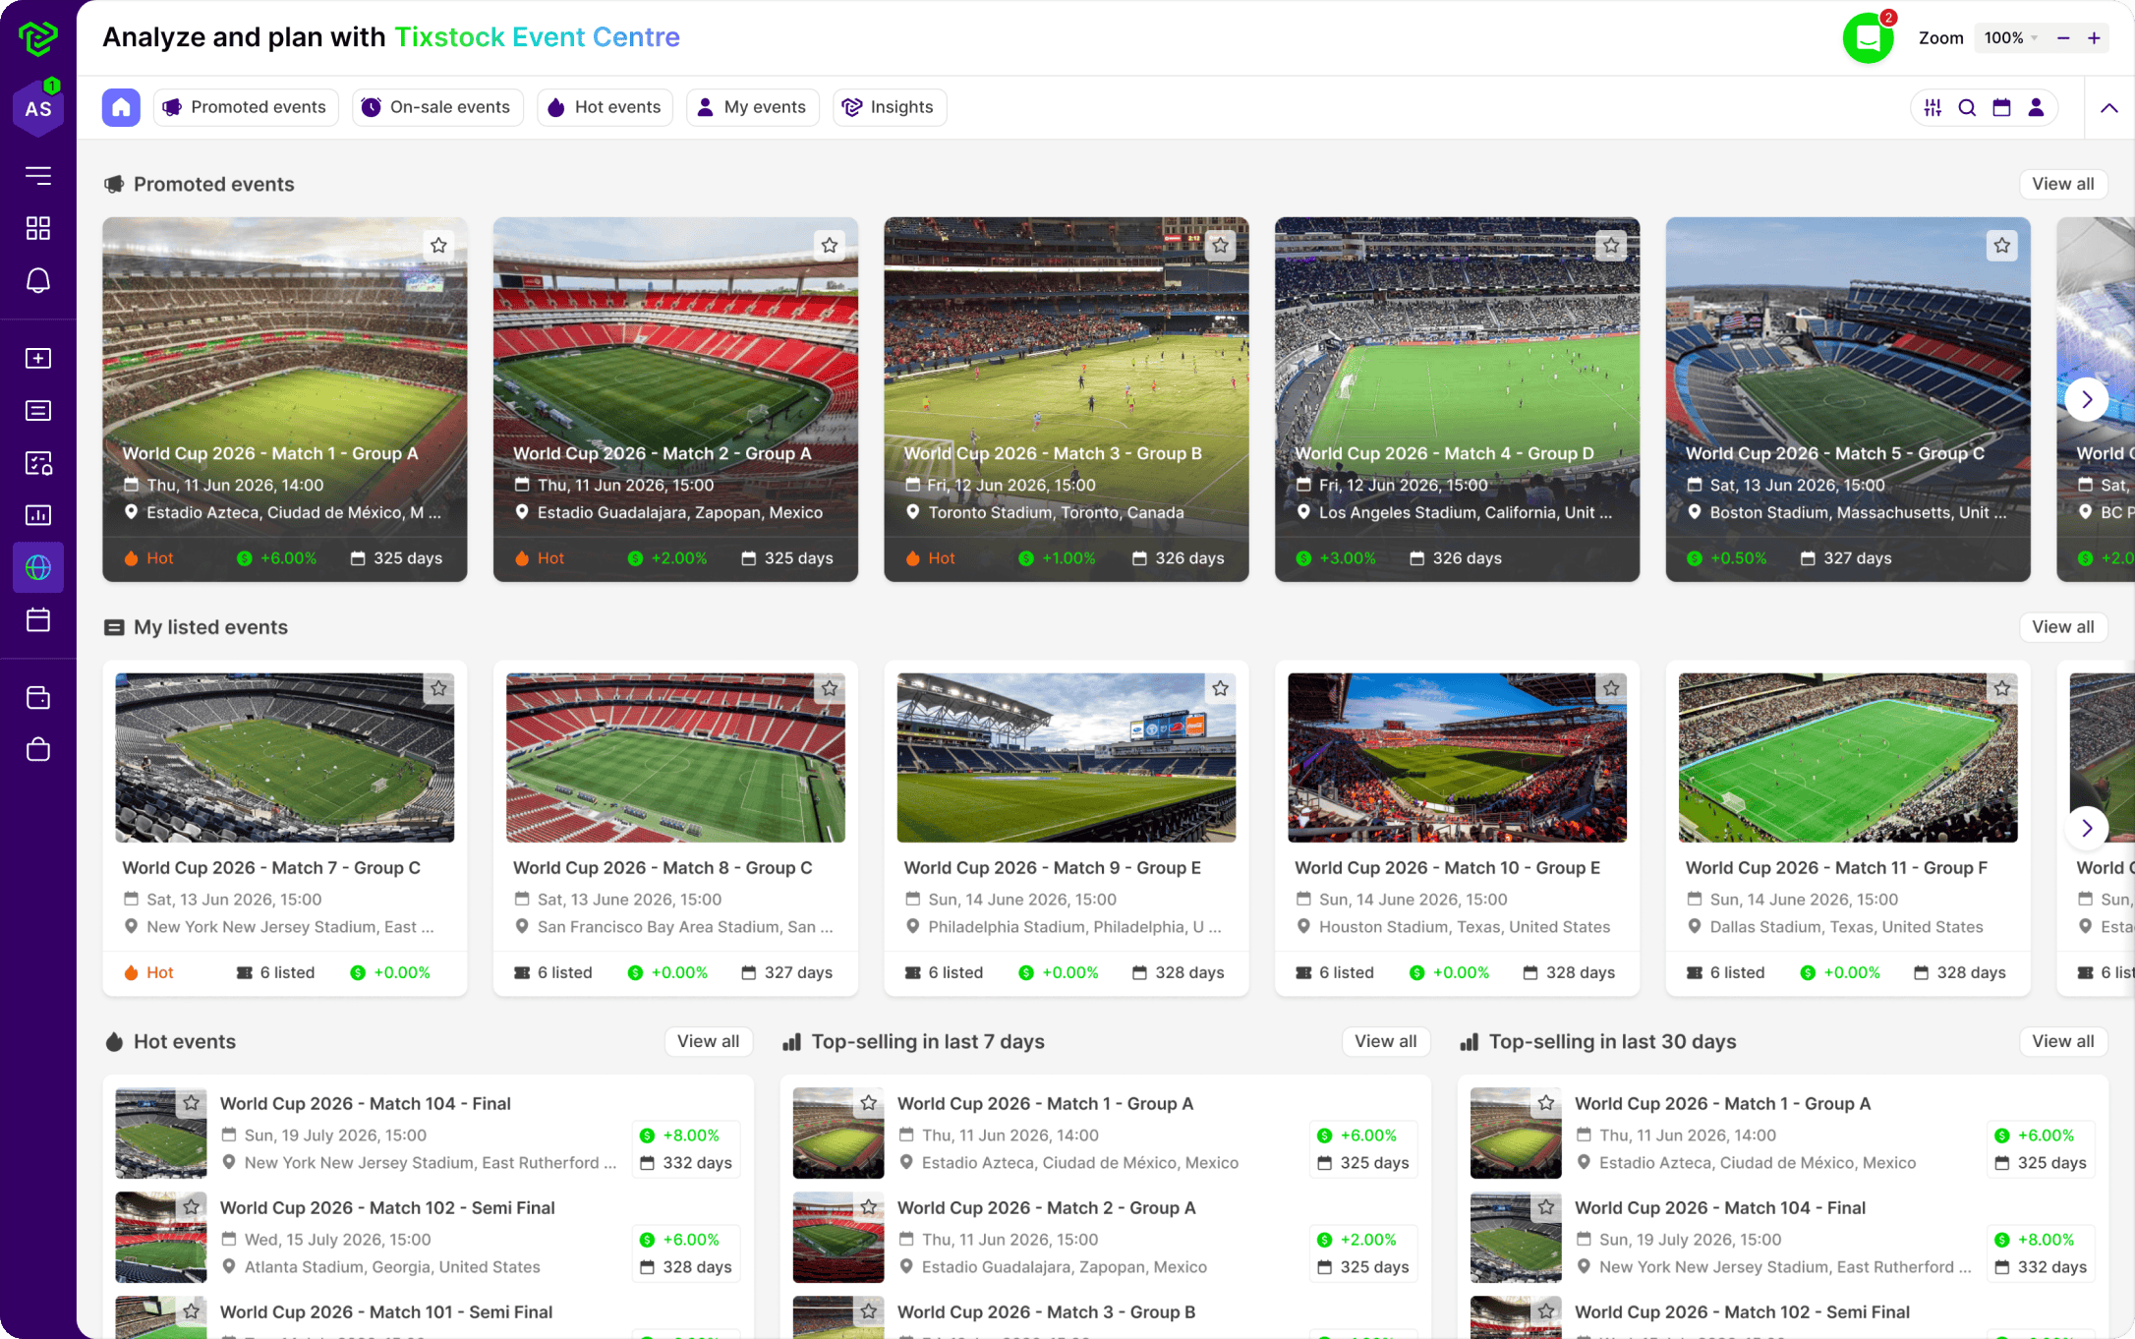The image size is (2135, 1339).
Task: Favorite the Match 9 - Group E listing
Action: (1220, 688)
